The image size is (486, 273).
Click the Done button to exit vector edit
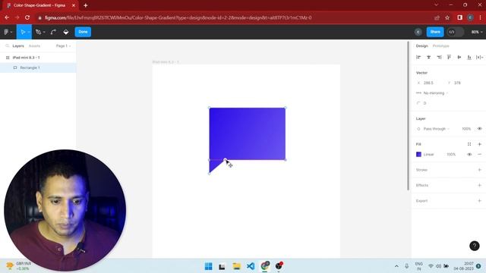tap(83, 32)
